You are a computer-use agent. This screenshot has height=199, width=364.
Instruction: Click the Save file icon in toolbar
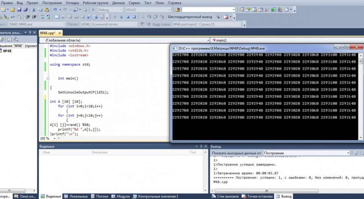coord(19,10)
